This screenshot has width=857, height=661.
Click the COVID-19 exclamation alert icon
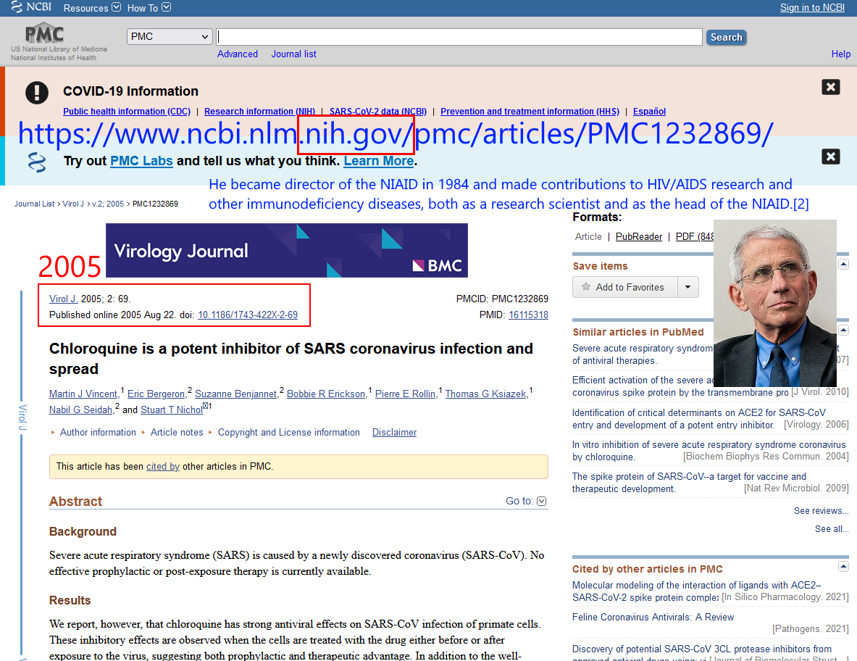tap(37, 92)
